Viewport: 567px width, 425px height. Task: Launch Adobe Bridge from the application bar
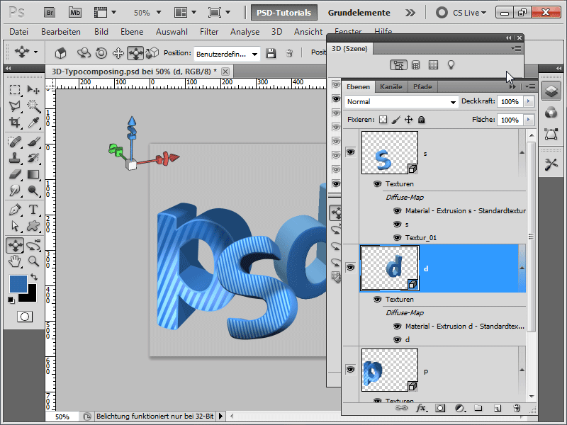coord(50,13)
